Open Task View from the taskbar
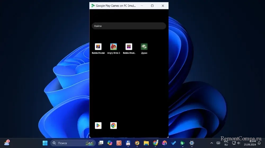The image size is (265, 148). tap(101, 143)
